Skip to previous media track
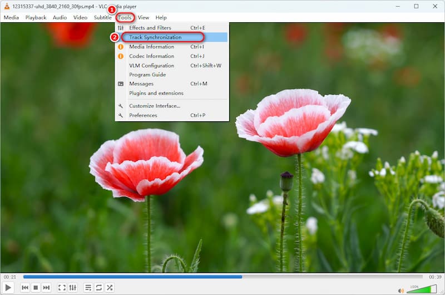 [x=25, y=288]
